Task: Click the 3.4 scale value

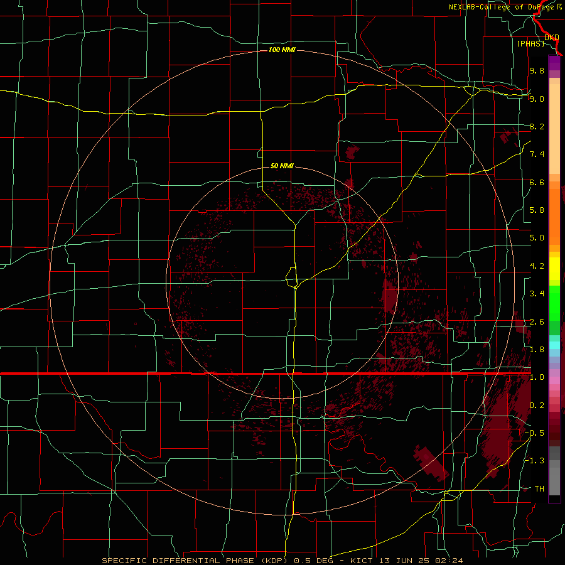Action: (x=537, y=294)
